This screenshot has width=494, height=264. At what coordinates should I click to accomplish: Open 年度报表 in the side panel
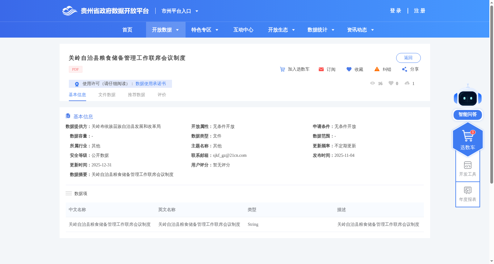(468, 194)
